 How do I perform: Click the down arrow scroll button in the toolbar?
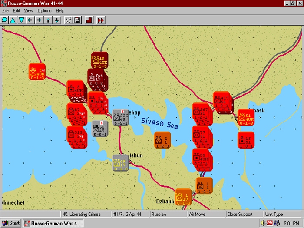(x=57, y=20)
